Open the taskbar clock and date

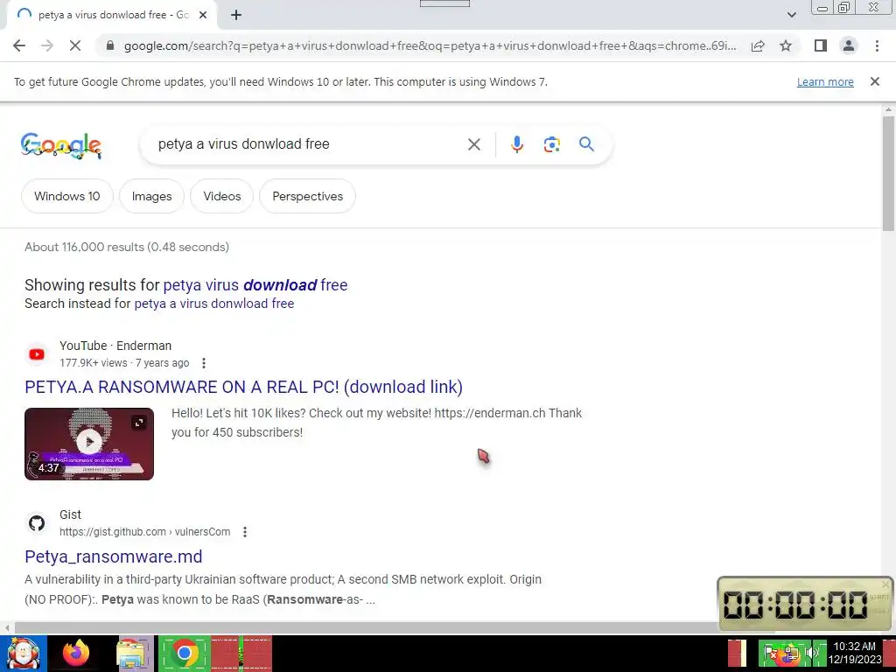(x=854, y=653)
